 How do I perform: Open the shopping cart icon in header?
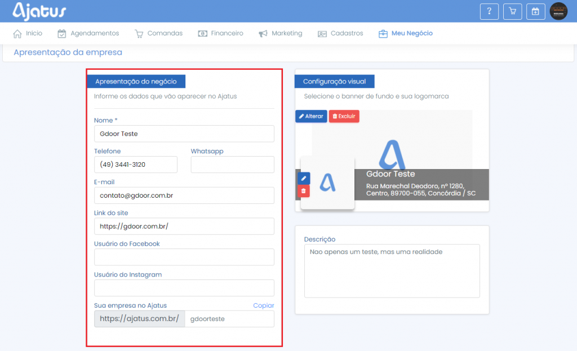pyautogui.click(x=512, y=11)
